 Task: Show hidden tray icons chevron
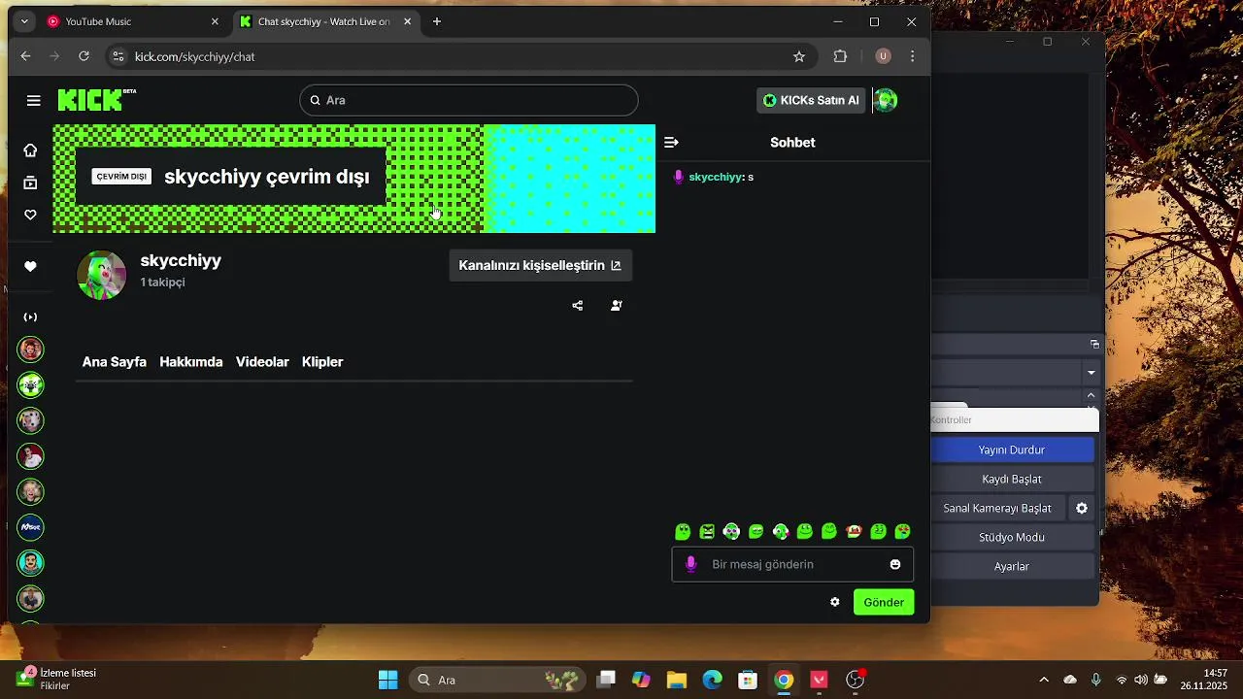(1044, 680)
